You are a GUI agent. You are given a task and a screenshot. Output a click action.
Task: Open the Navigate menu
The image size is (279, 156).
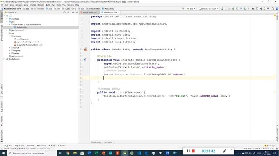click(19, 5)
